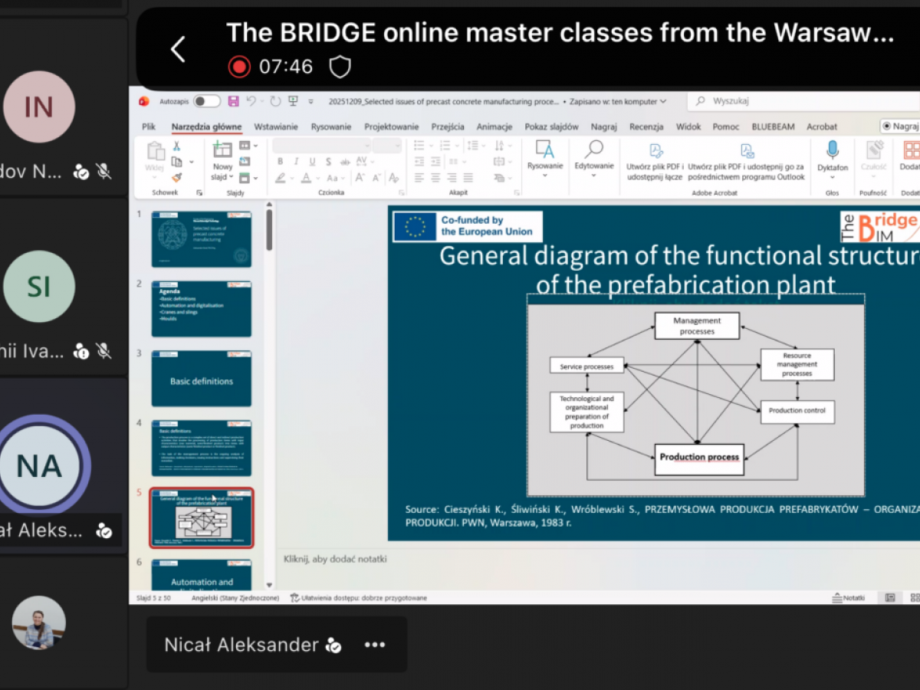
Task: Click the Cut scissors icon in Schowek
Action: (176, 146)
